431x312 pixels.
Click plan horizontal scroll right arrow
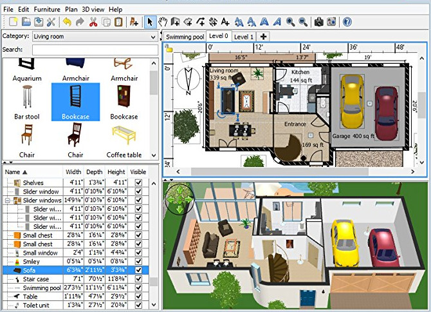point(412,171)
